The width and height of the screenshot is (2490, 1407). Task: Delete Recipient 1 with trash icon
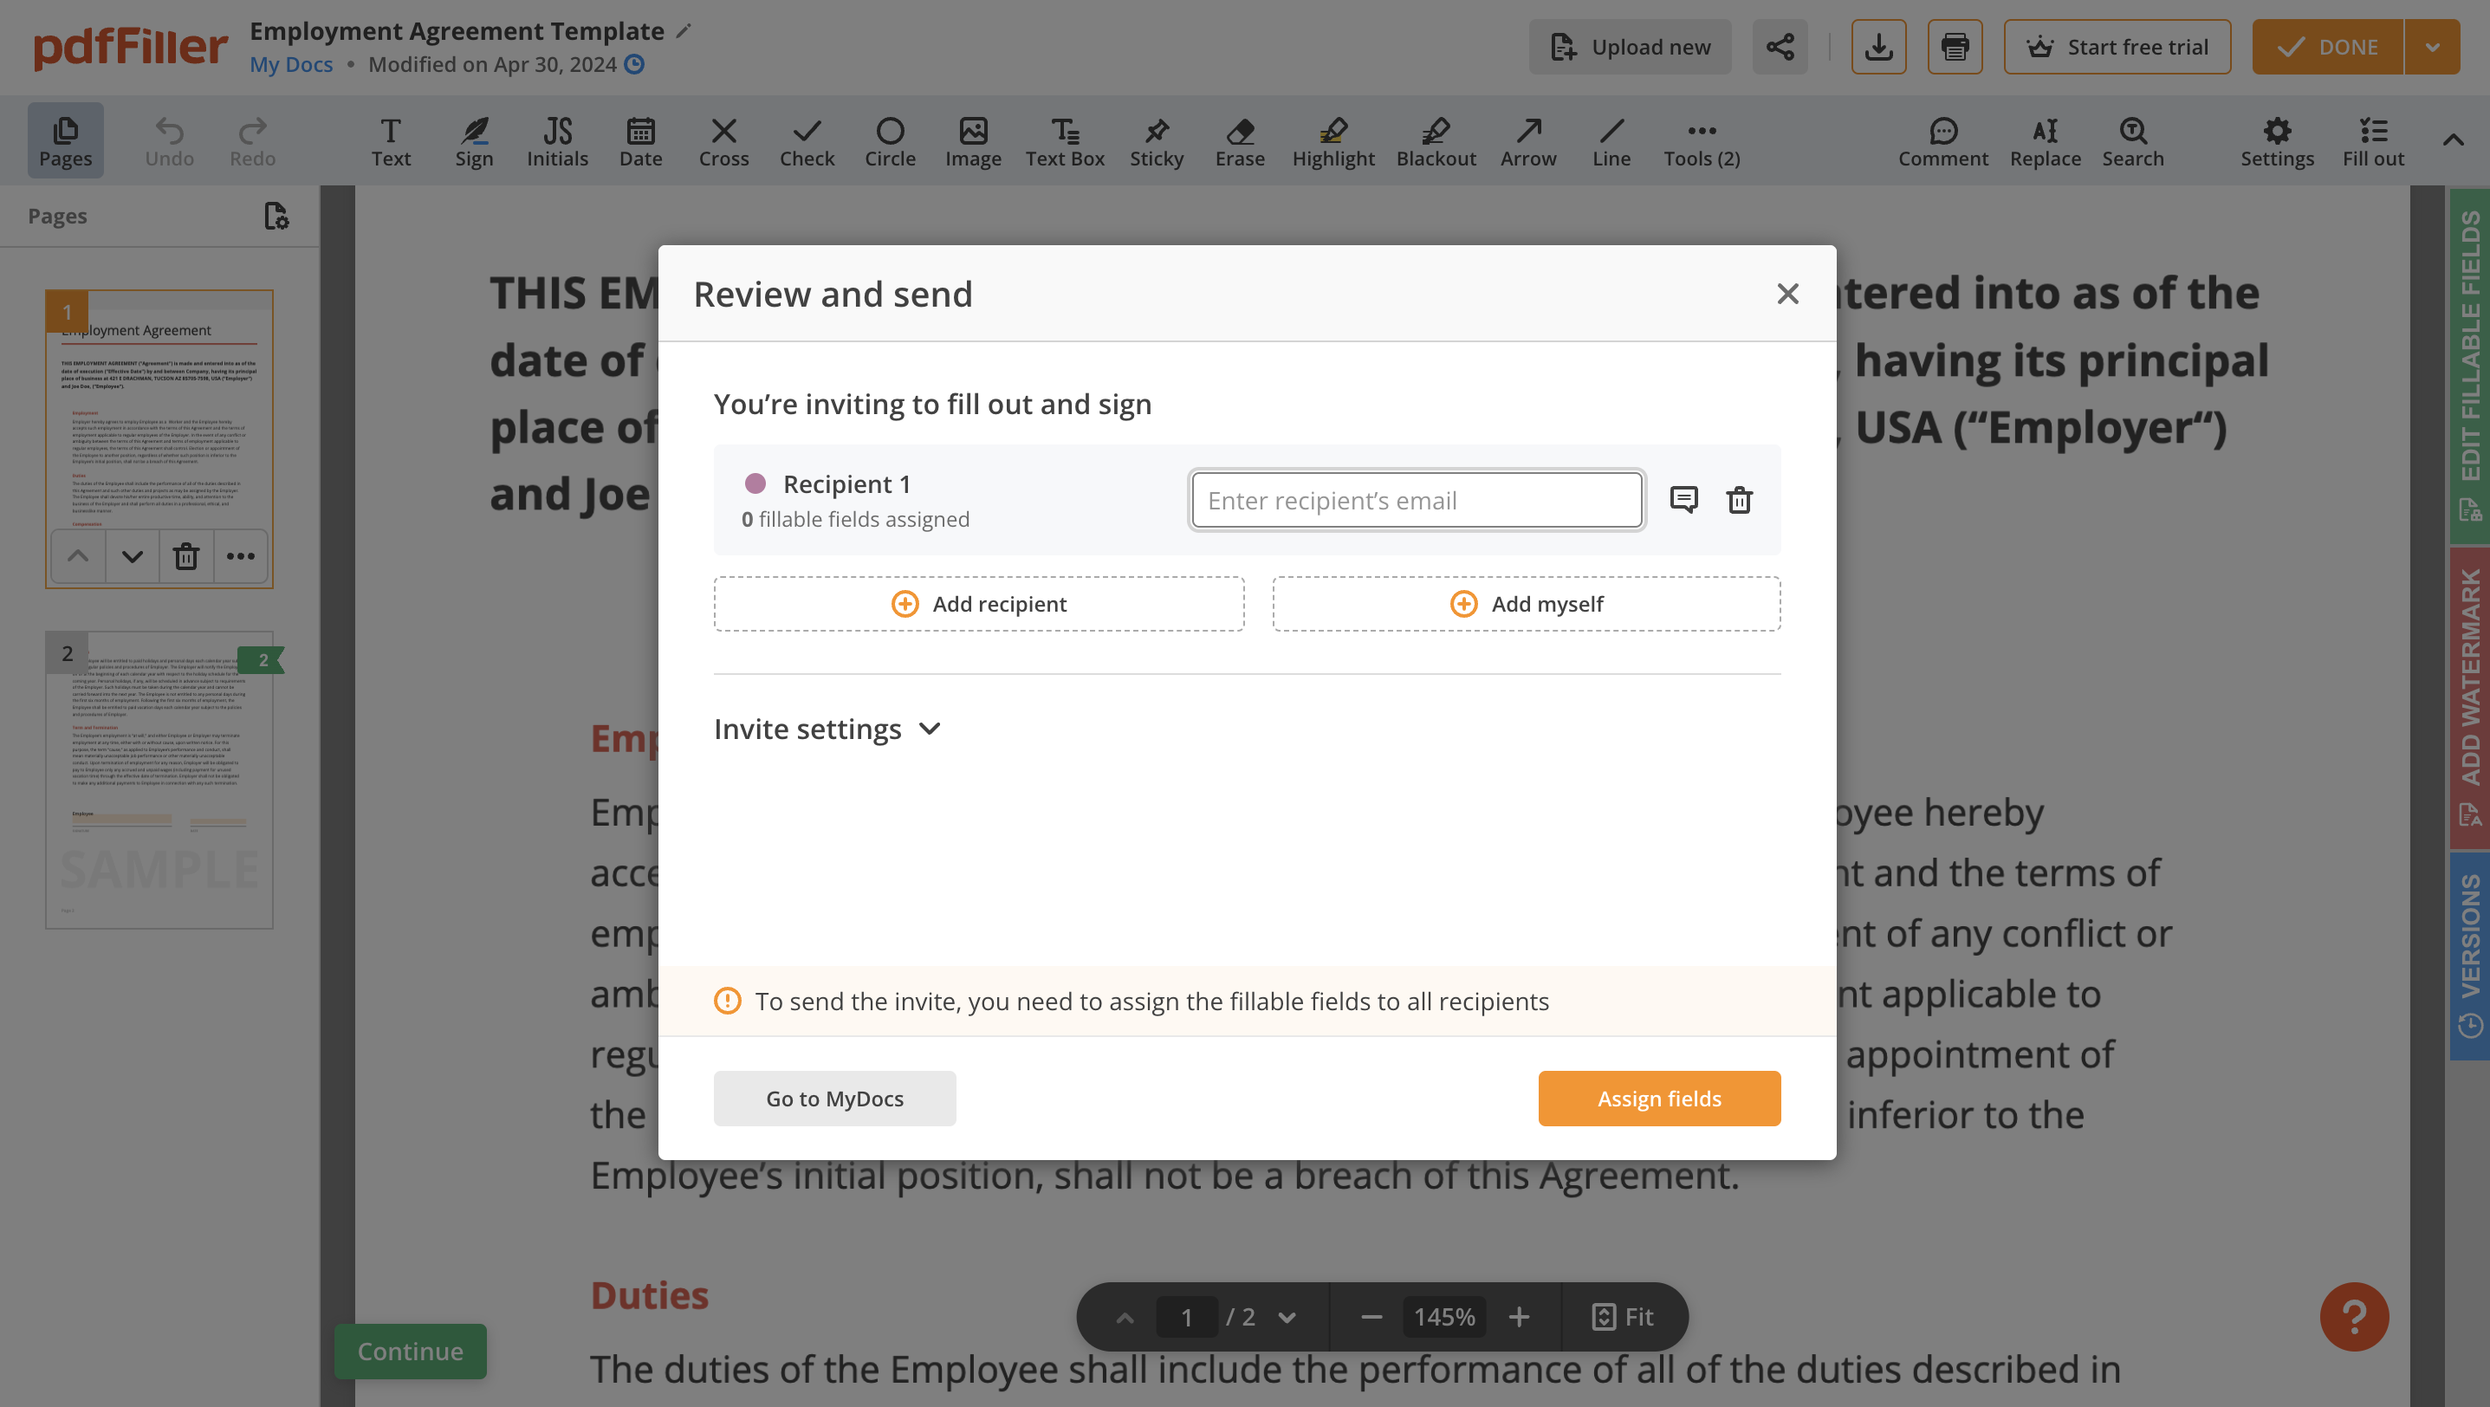tap(1739, 500)
